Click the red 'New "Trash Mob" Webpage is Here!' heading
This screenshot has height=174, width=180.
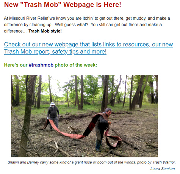pos(63,5)
